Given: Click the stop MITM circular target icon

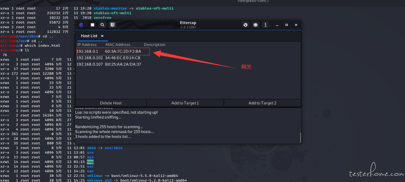Looking at the screenshot, I should click(x=256, y=25).
